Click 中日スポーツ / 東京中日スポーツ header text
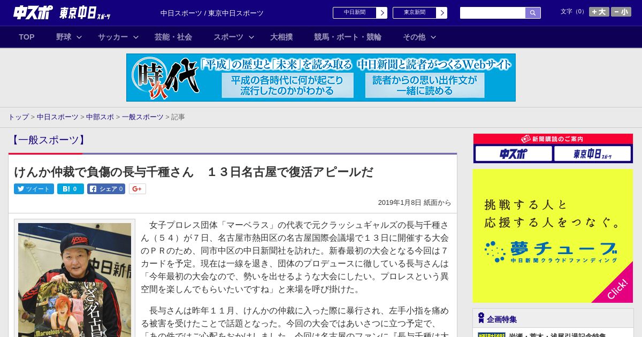Screen dimensions: 642x337 [x=212, y=13]
